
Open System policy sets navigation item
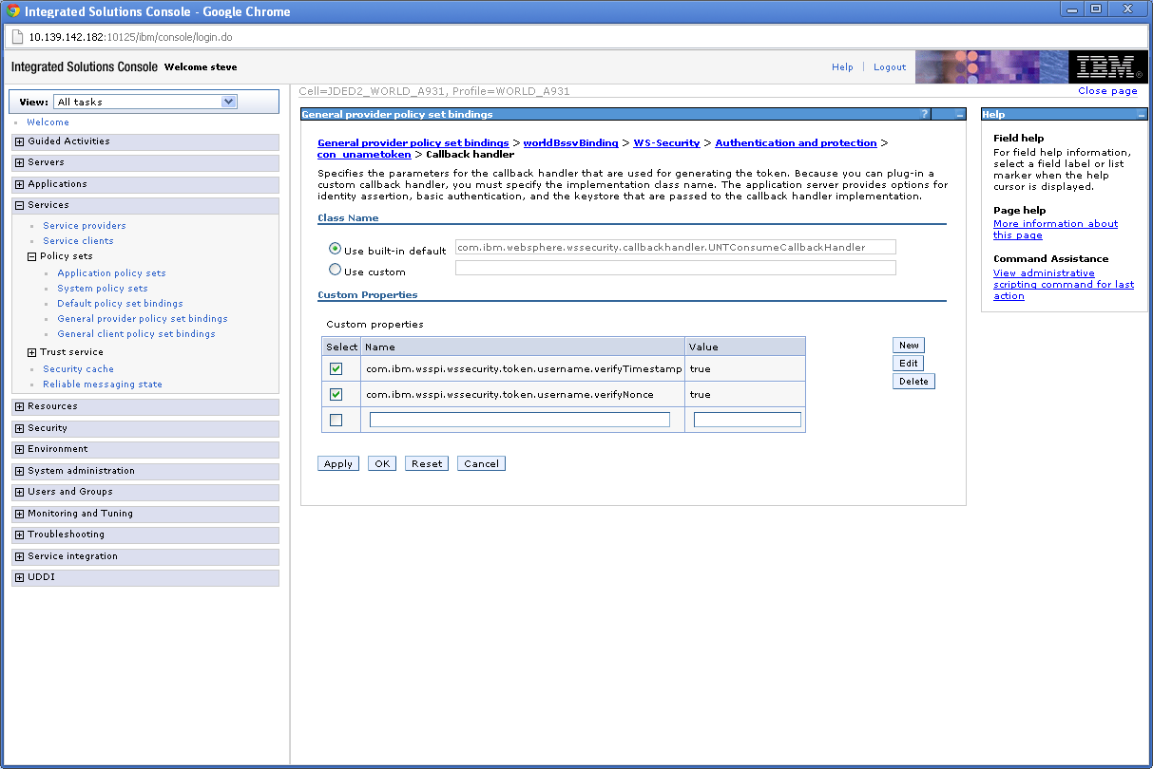103,289
